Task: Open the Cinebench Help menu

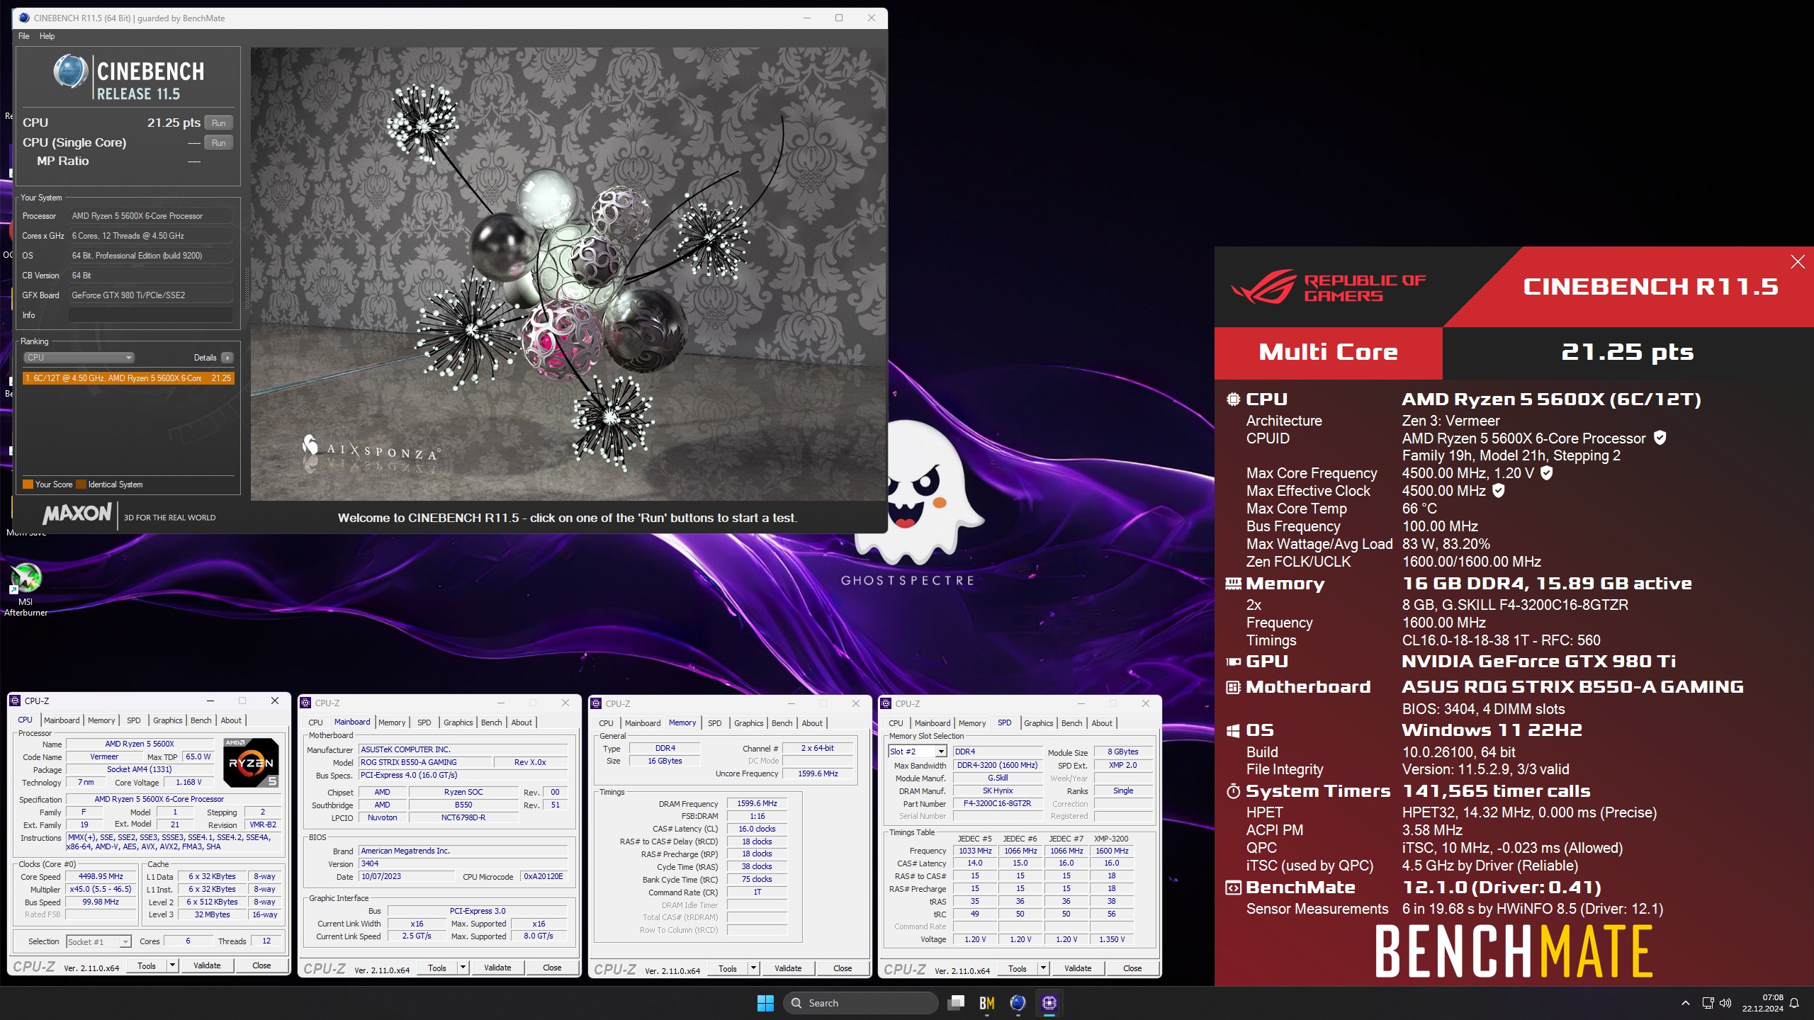Action: click(x=47, y=36)
